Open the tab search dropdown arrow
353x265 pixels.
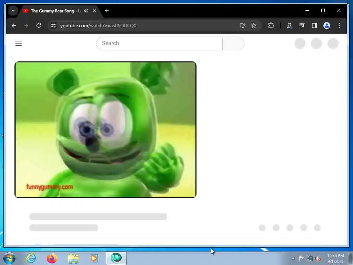[13, 11]
